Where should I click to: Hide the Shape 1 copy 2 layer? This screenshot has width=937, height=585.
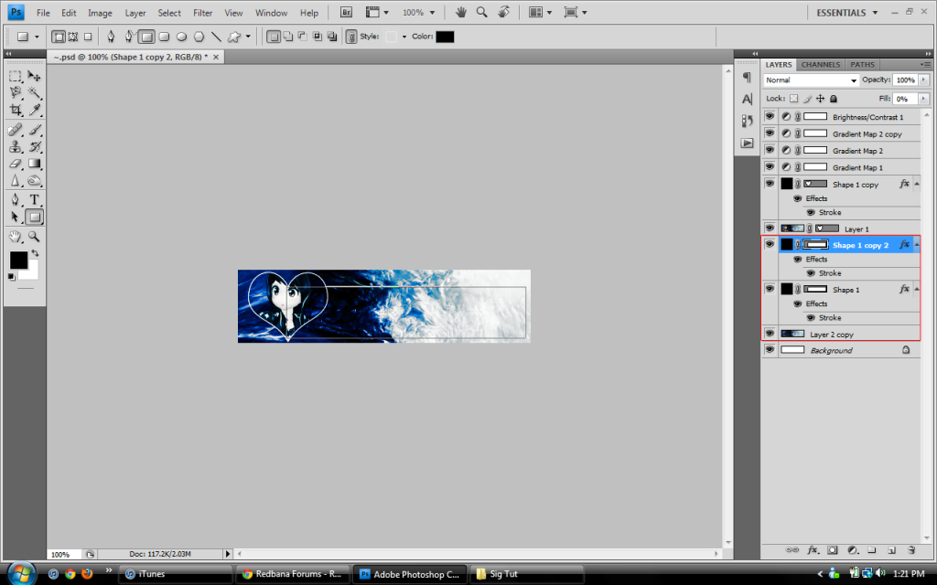point(770,244)
